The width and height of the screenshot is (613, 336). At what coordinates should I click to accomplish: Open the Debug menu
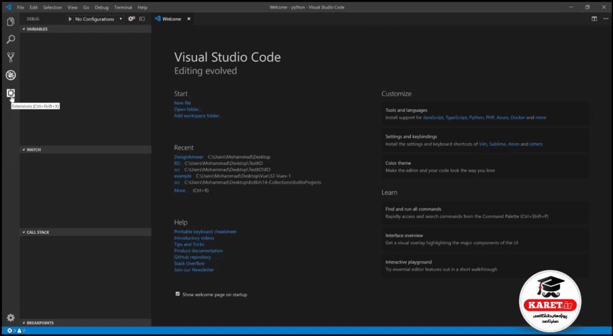click(x=102, y=7)
